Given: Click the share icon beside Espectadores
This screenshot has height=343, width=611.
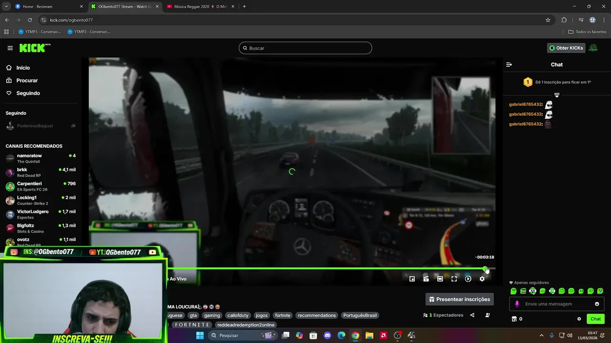Looking at the screenshot, I should click(472, 315).
